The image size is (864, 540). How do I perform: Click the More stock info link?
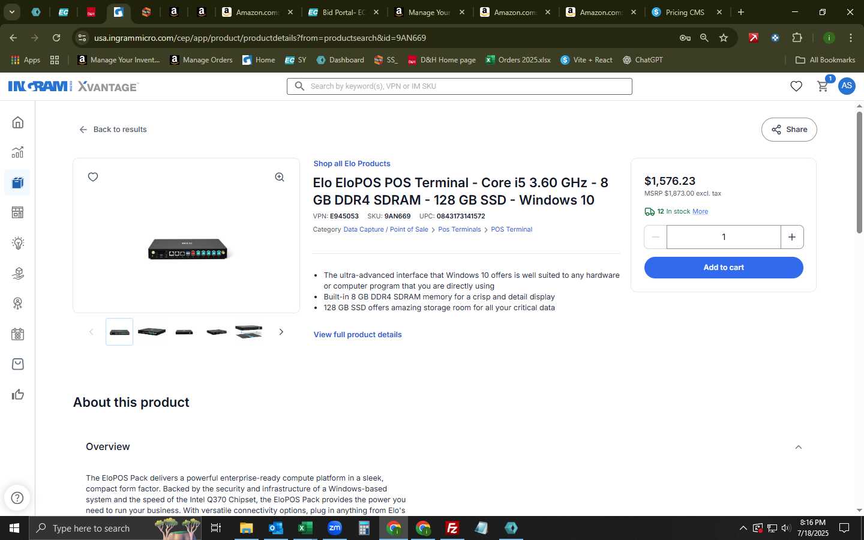700,212
